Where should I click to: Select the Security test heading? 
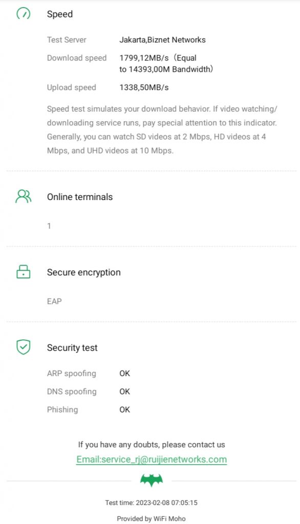[x=72, y=348]
